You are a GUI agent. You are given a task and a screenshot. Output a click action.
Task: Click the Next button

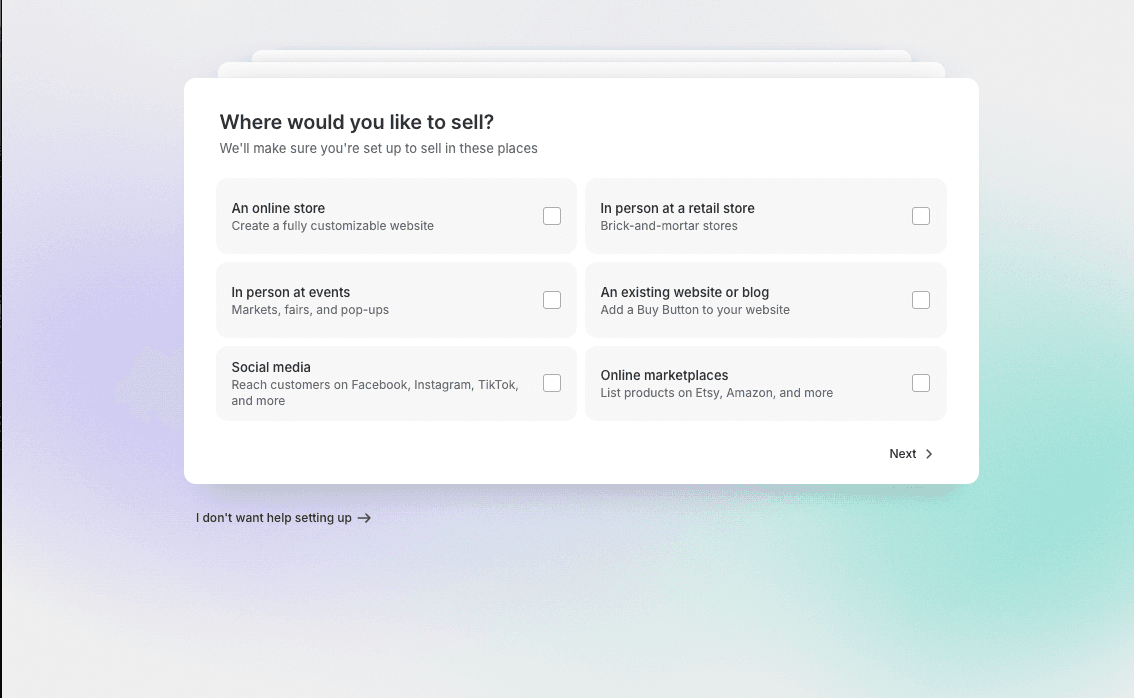click(911, 453)
